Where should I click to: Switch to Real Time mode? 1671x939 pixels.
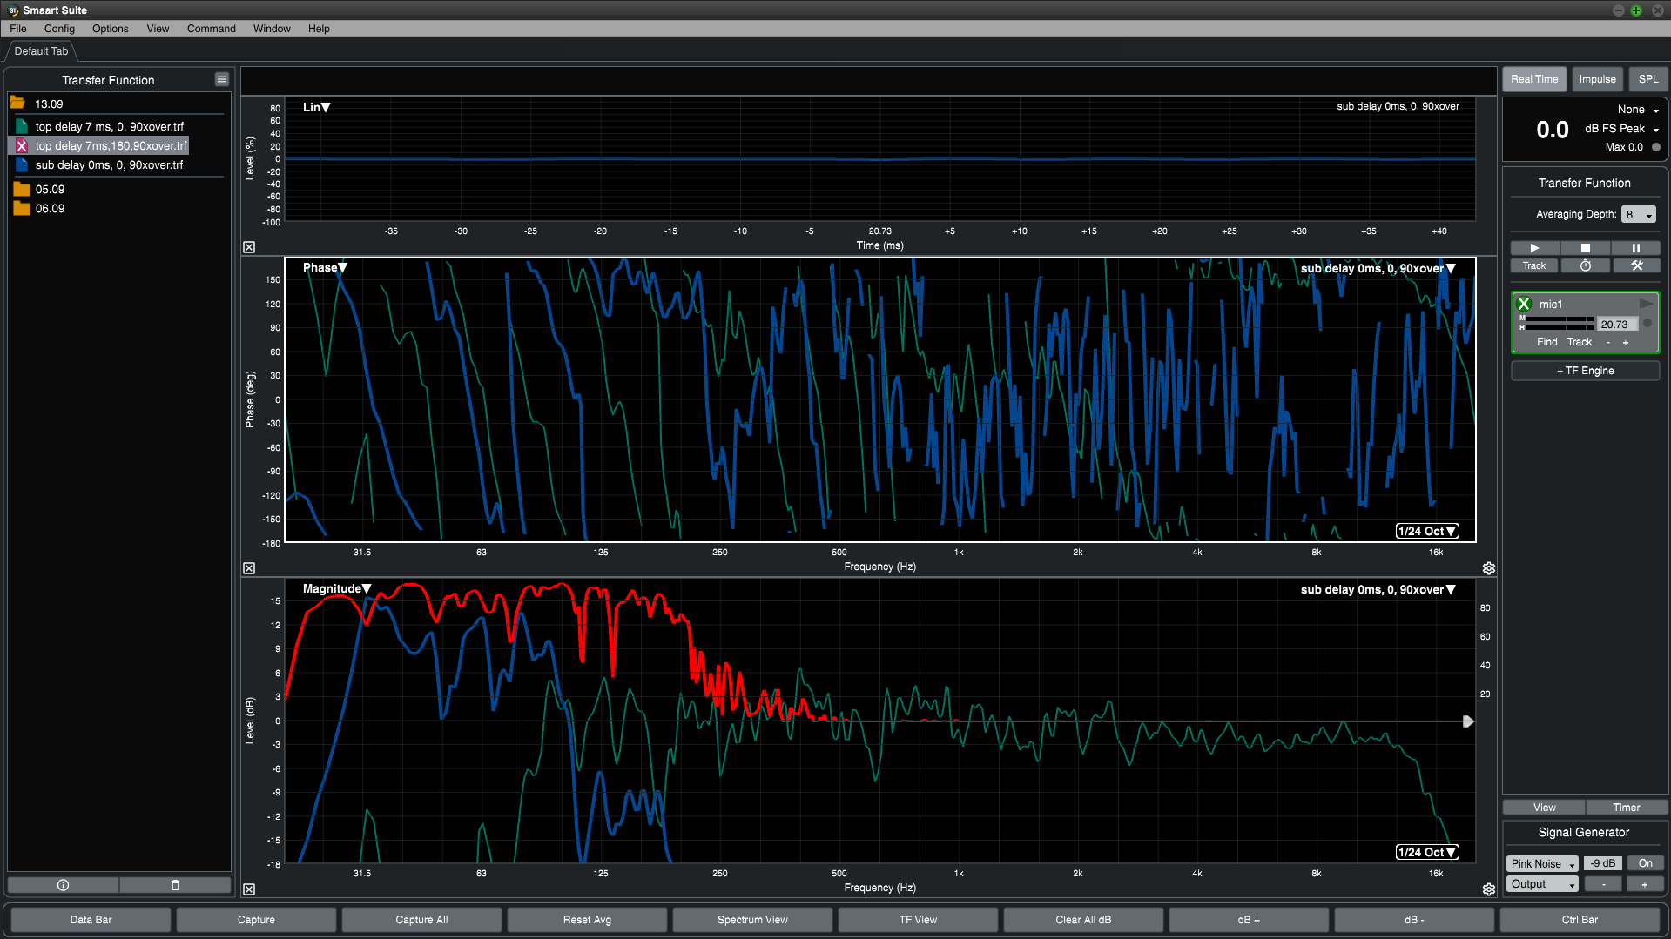pyautogui.click(x=1534, y=79)
